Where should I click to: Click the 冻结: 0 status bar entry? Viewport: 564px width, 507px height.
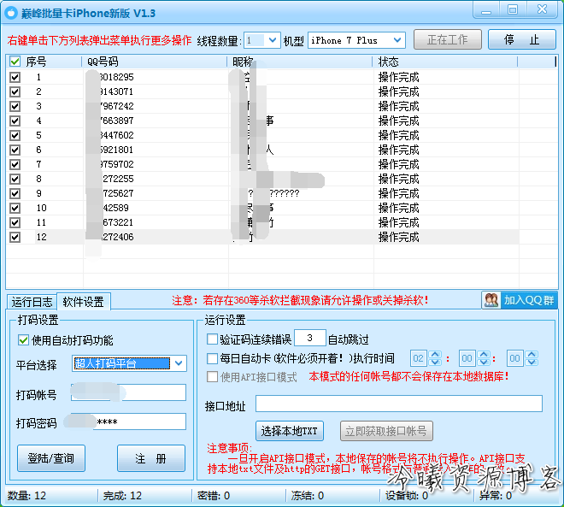(308, 496)
